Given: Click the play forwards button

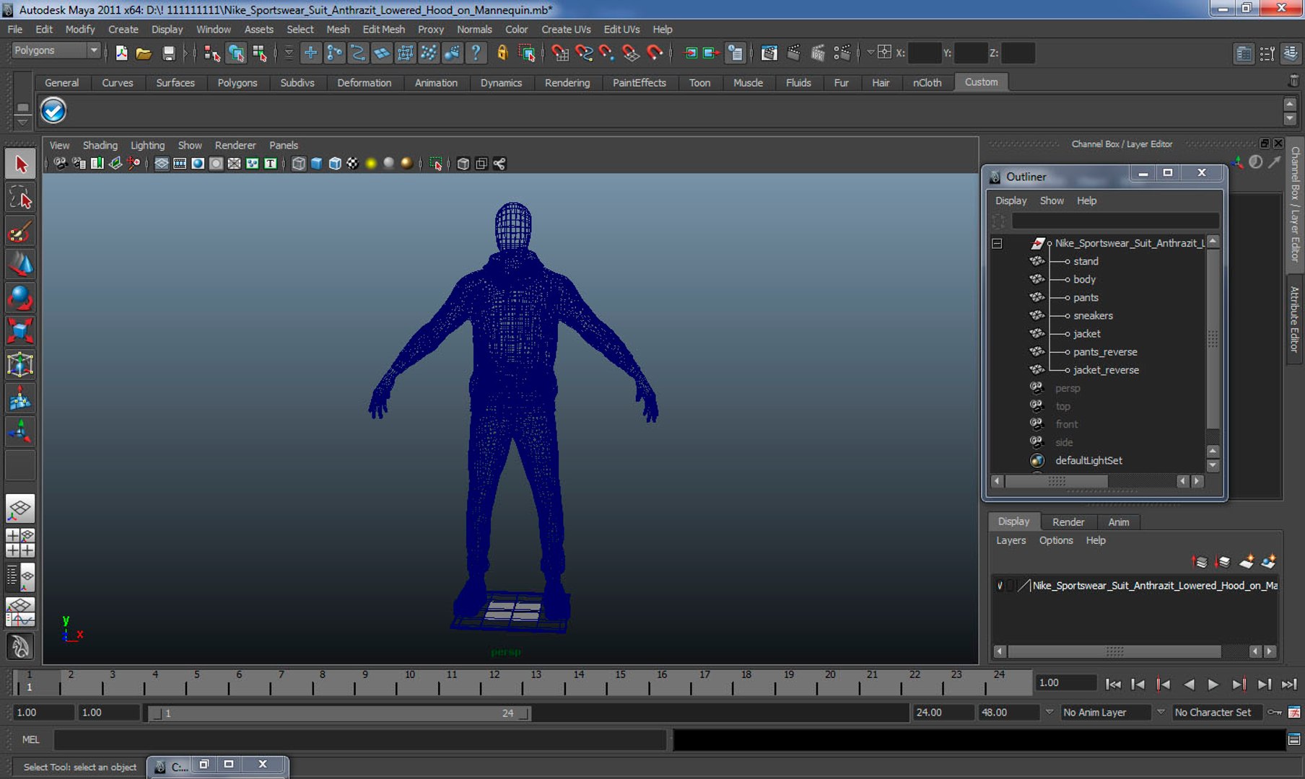Looking at the screenshot, I should pyautogui.click(x=1213, y=685).
